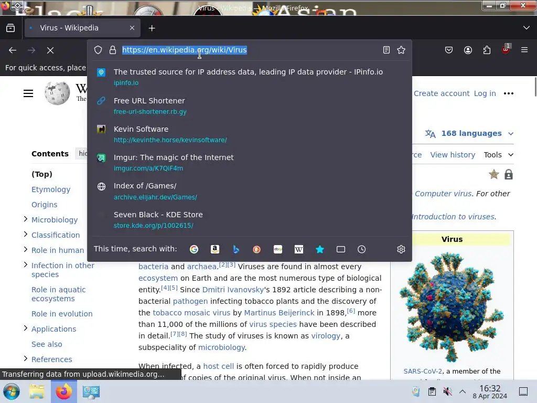Search history with the clock icon

point(362,249)
